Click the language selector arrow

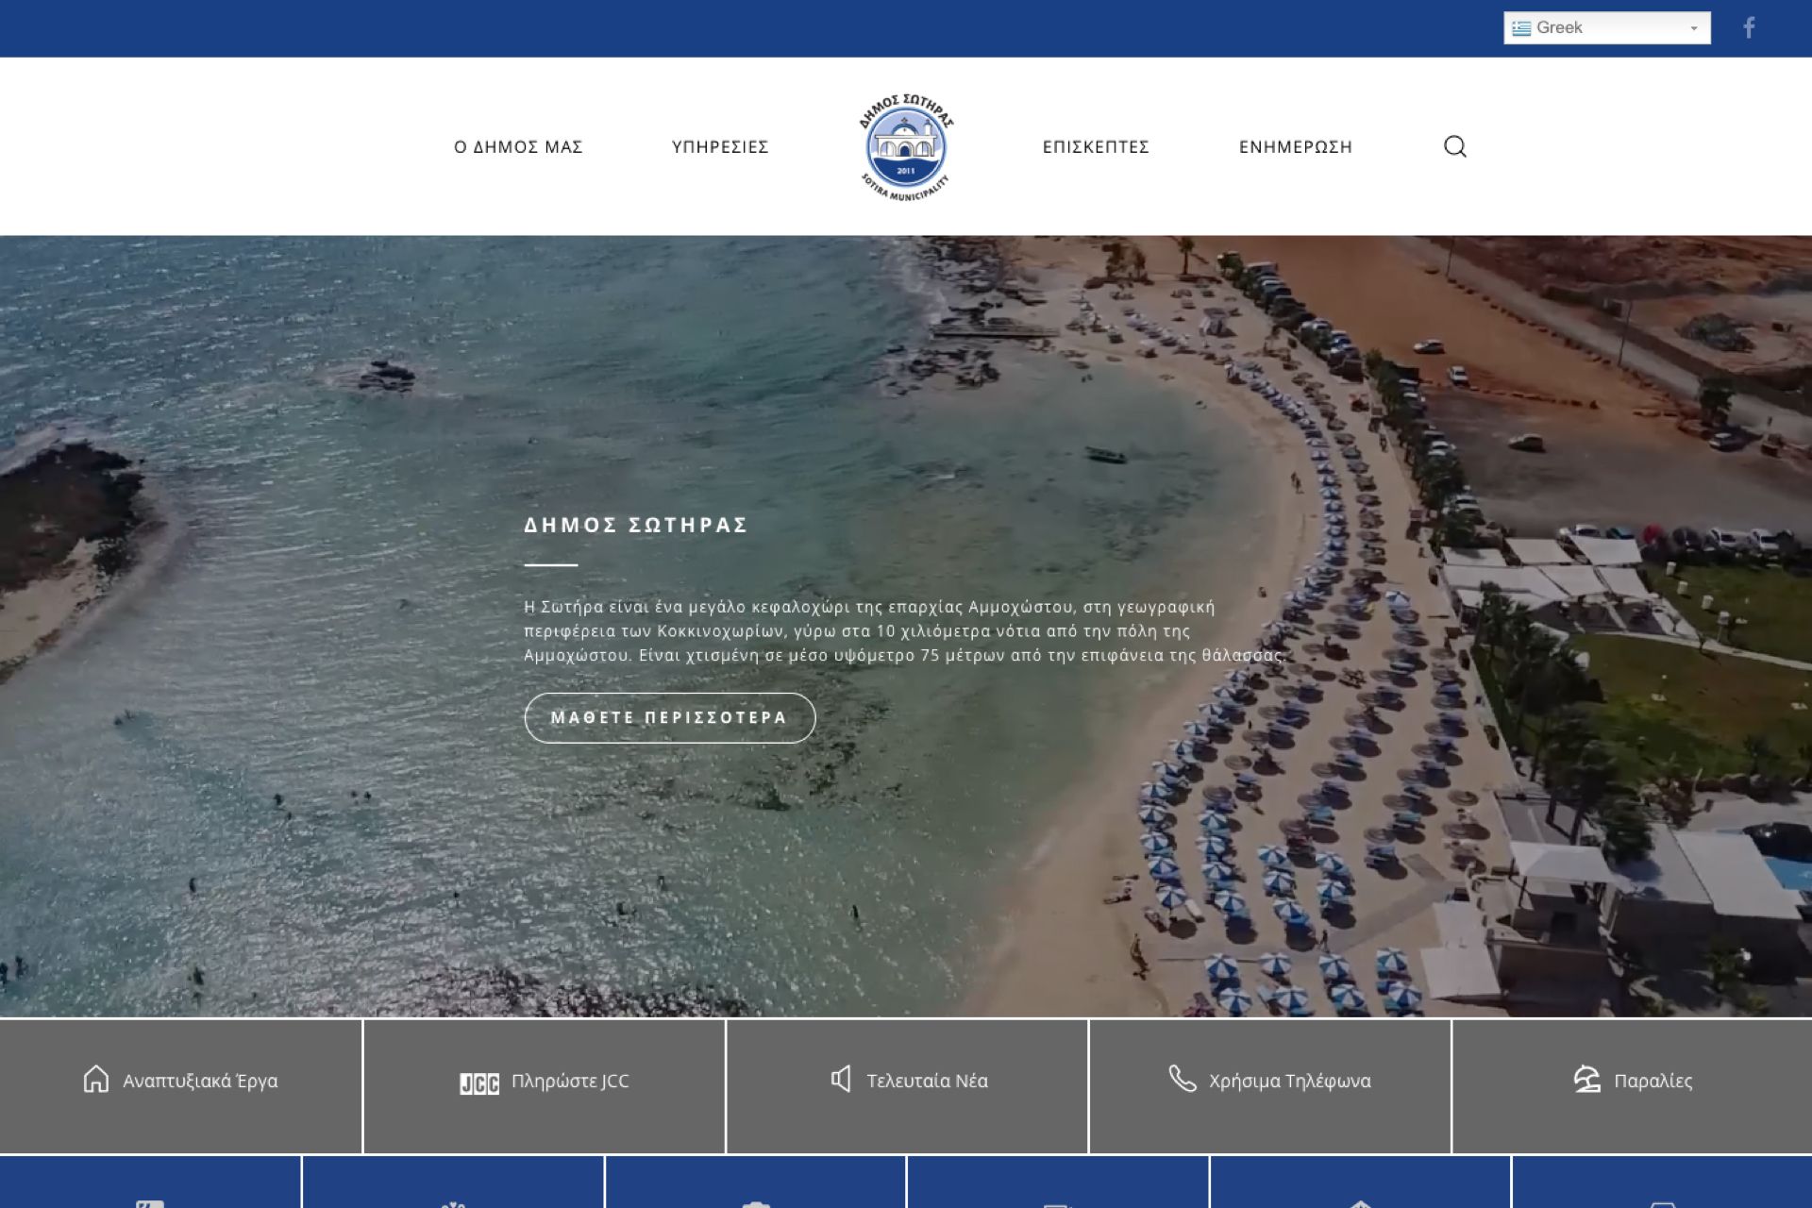point(1694,28)
